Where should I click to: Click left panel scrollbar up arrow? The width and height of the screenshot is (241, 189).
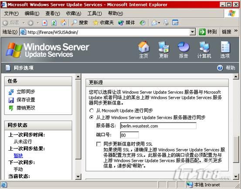click(78, 76)
